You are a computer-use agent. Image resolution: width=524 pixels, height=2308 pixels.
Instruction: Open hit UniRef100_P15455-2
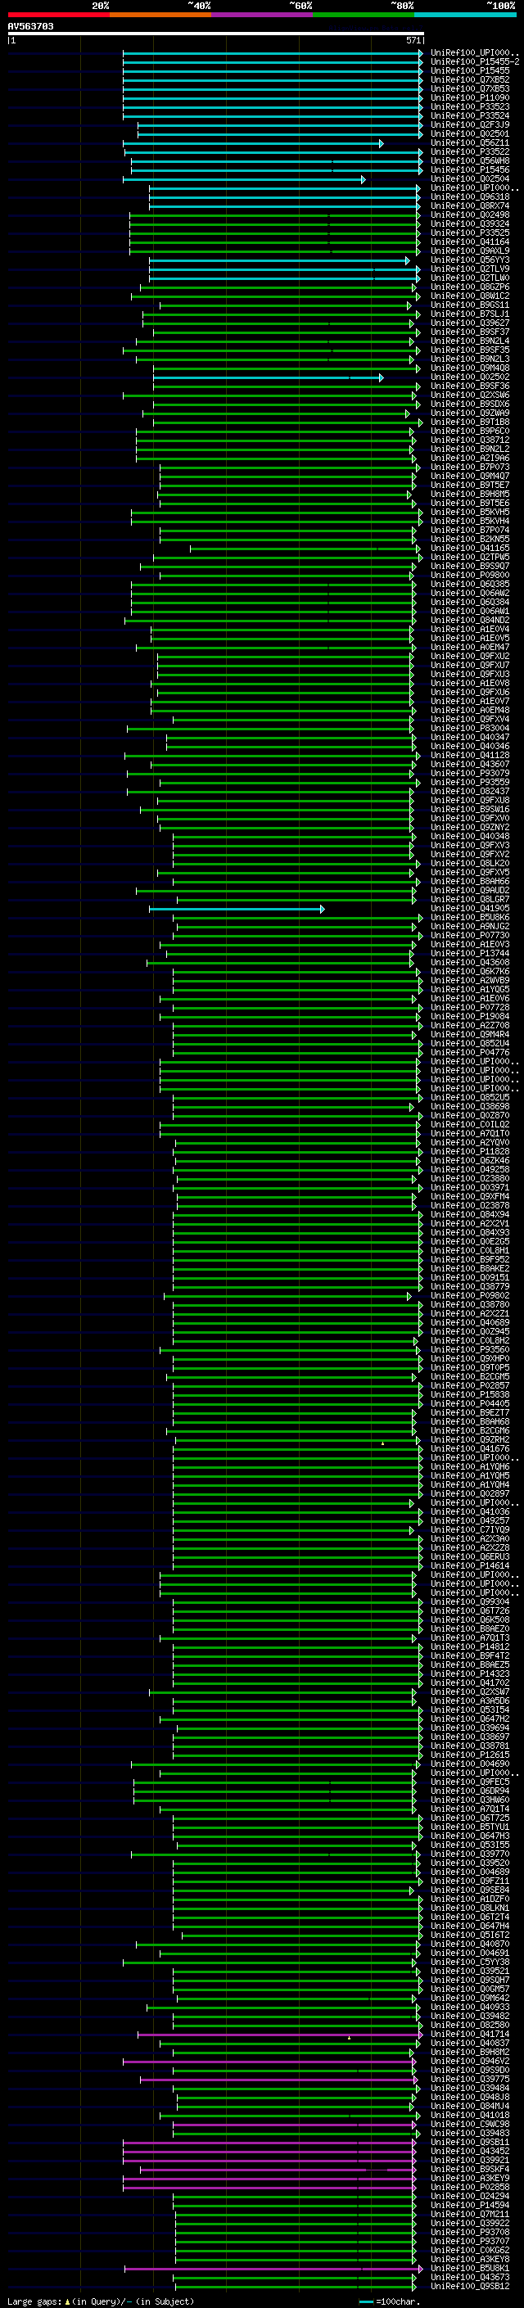[x=475, y=62]
